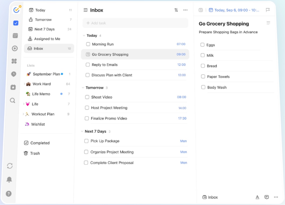Open the detail panel bottom three-dots menu
Viewport: 285px width, 205px height.
276,197
